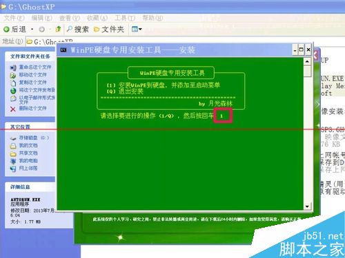
Task: Maximize the WinPE install console window
Action: [301, 50]
